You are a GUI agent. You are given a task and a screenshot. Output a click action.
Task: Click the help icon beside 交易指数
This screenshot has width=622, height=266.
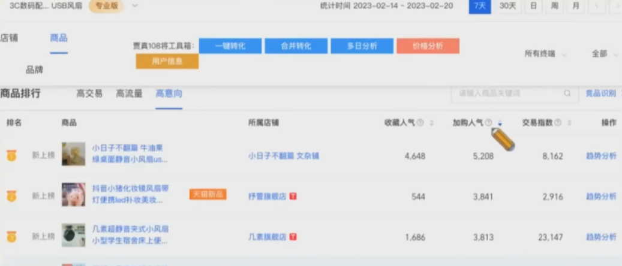tap(558, 123)
